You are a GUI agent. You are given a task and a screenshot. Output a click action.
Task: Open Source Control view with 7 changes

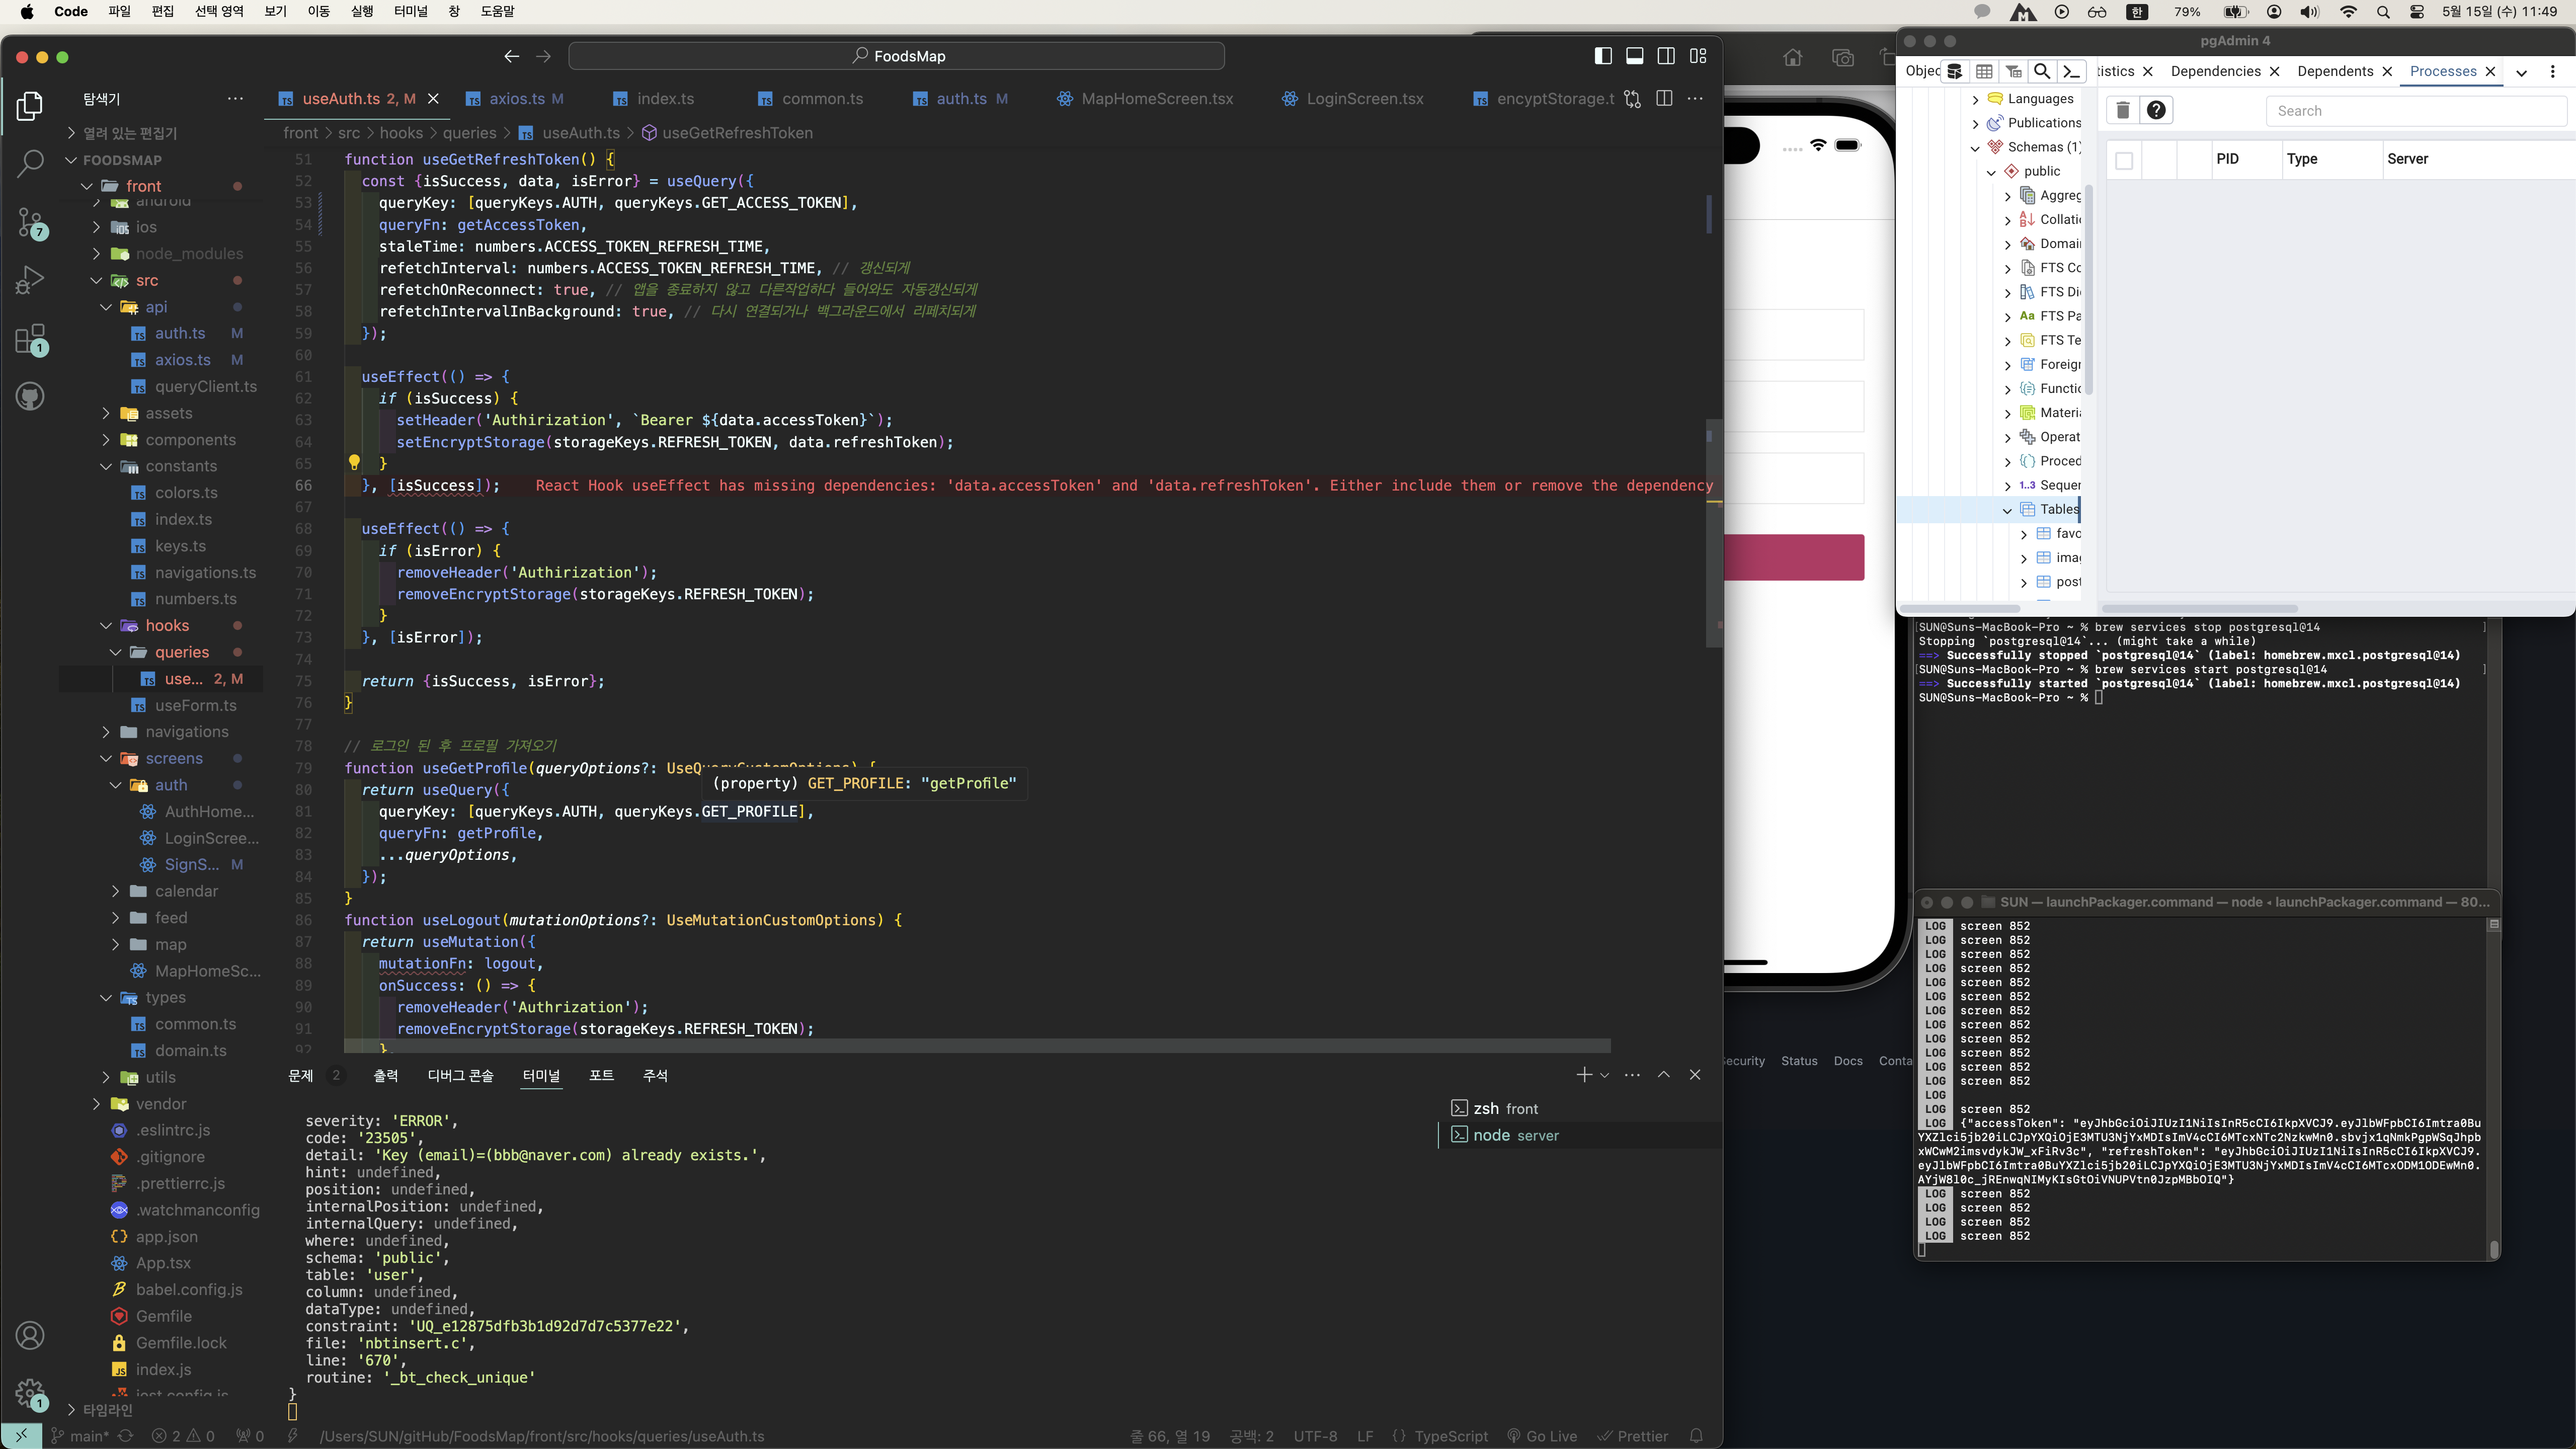tap(30, 222)
